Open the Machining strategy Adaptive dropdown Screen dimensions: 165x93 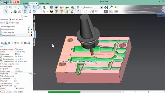[23, 49]
